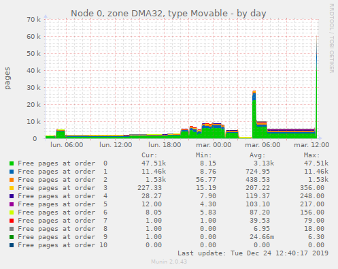The width and height of the screenshot is (338, 269).
Task: Click 'Free pages at order 9' label
Action: (x=63, y=237)
